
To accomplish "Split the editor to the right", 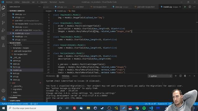I will click(x=190, y=7).
